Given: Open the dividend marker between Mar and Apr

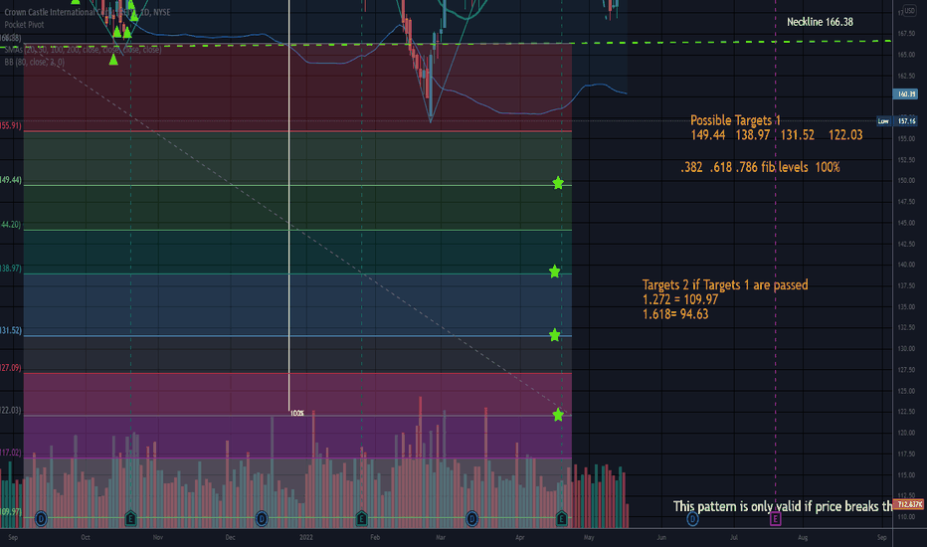Looking at the screenshot, I should point(471,519).
